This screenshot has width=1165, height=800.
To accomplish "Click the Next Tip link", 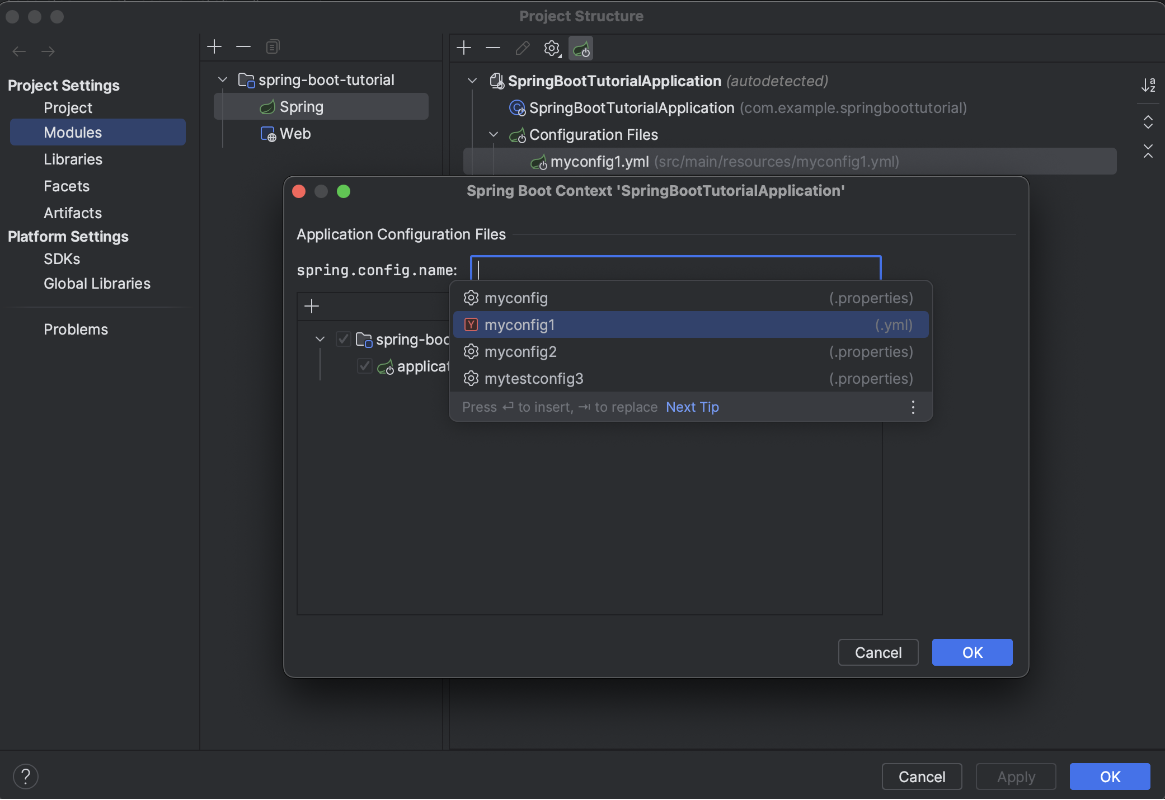I will tap(692, 407).
